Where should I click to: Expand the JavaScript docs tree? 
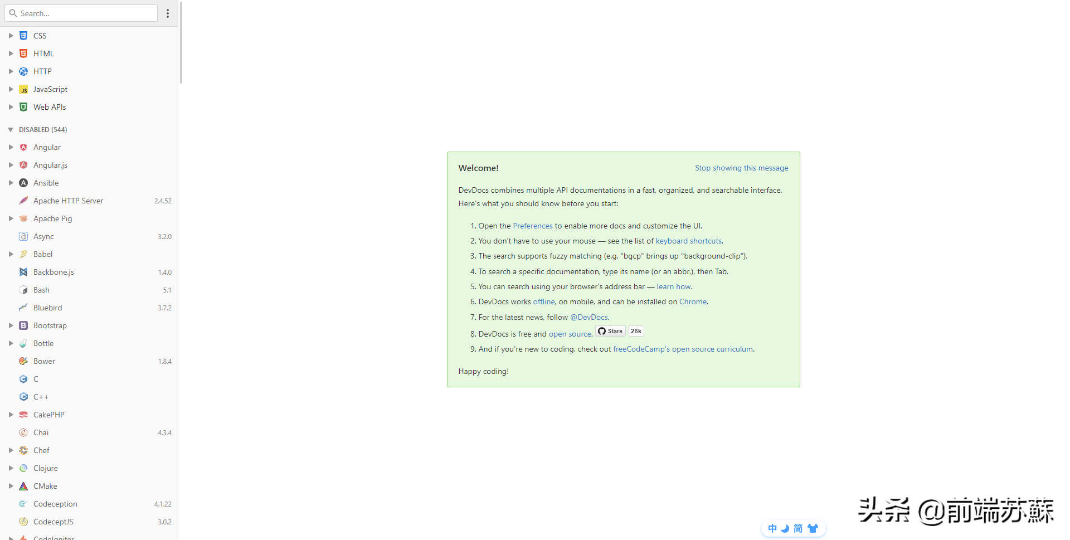click(11, 89)
